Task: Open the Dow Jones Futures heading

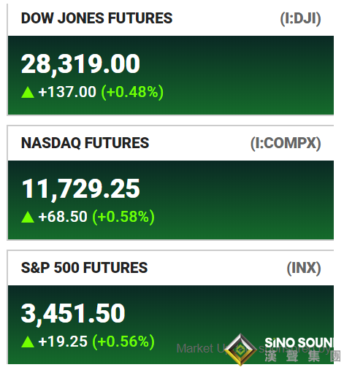Action: click(x=96, y=18)
